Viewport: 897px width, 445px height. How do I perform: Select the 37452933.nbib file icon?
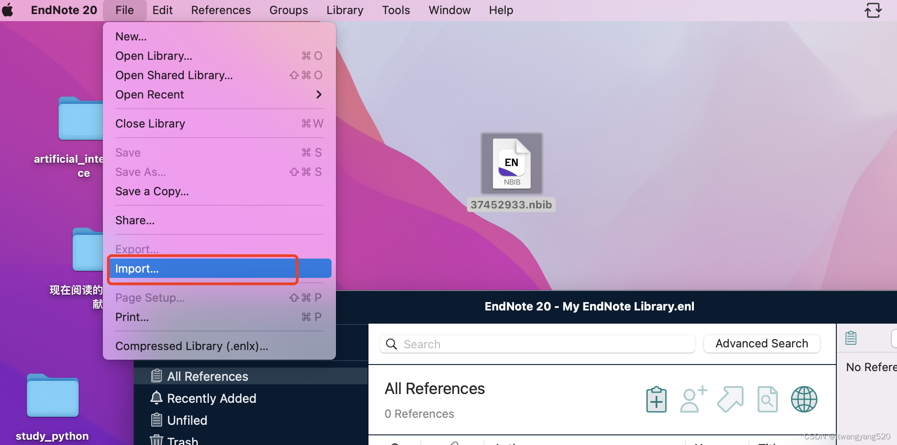[x=512, y=164]
